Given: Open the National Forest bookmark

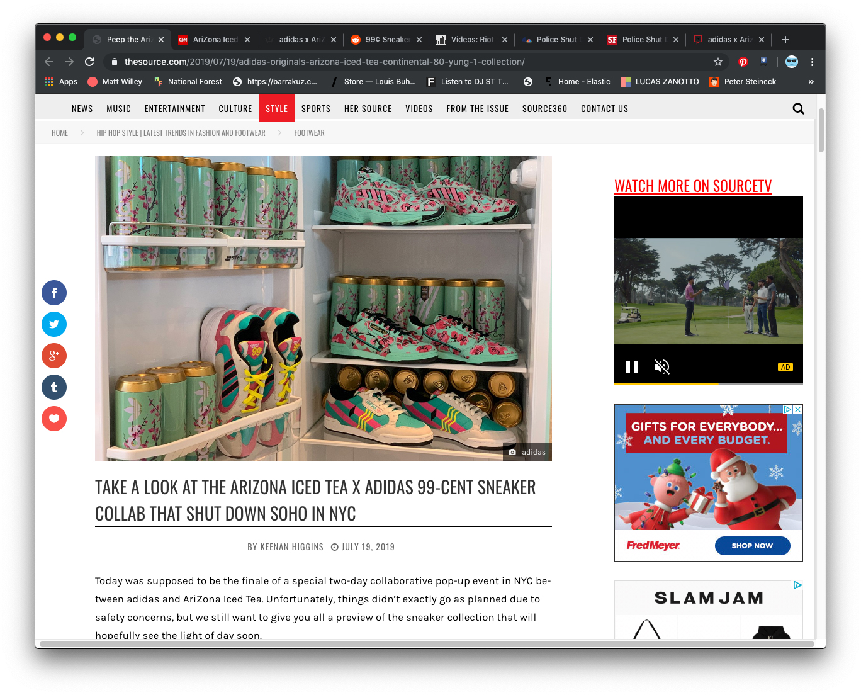Looking at the screenshot, I should [188, 82].
